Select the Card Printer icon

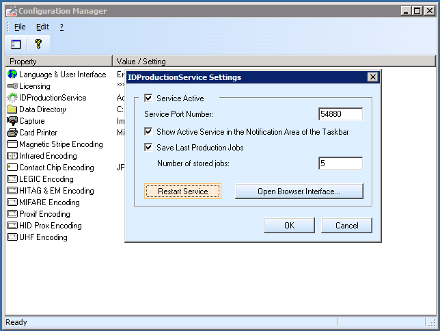tap(12, 133)
